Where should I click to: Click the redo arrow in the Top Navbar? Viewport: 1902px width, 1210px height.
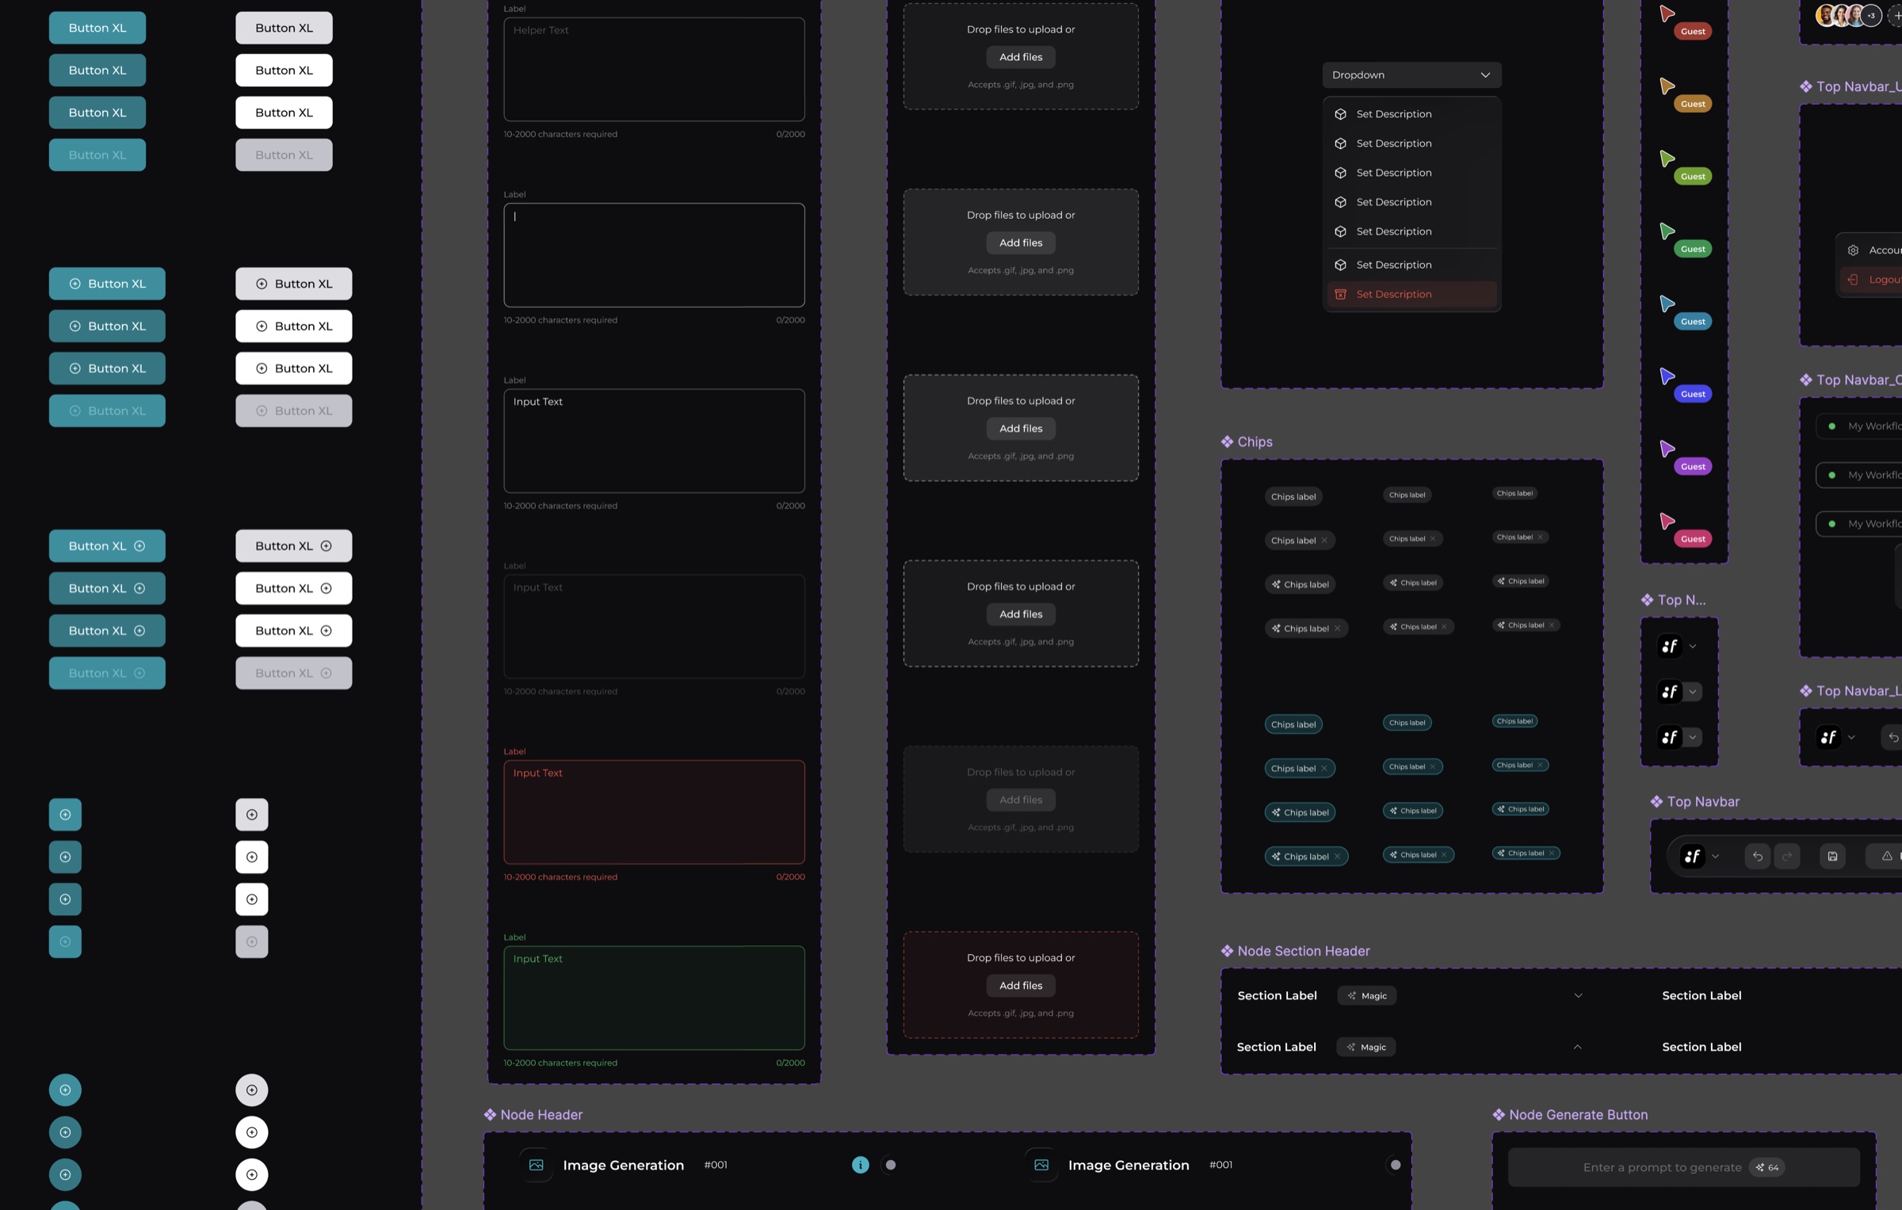pyautogui.click(x=1786, y=856)
